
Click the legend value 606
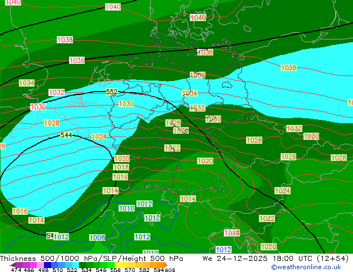click(x=170, y=270)
